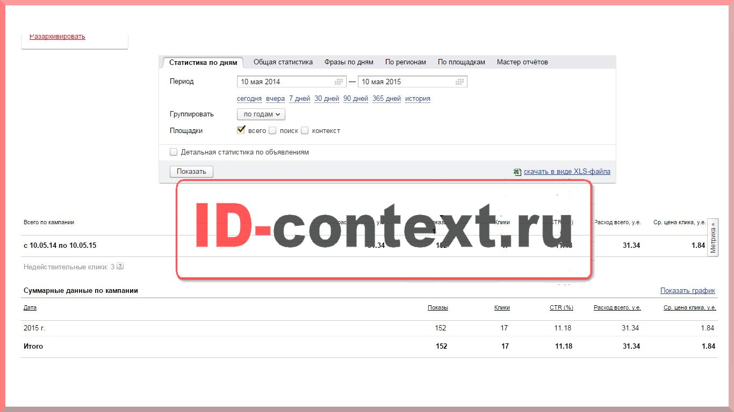Open the 'Мастер отчётов' tab
The width and height of the screenshot is (734, 412).
tap(522, 62)
